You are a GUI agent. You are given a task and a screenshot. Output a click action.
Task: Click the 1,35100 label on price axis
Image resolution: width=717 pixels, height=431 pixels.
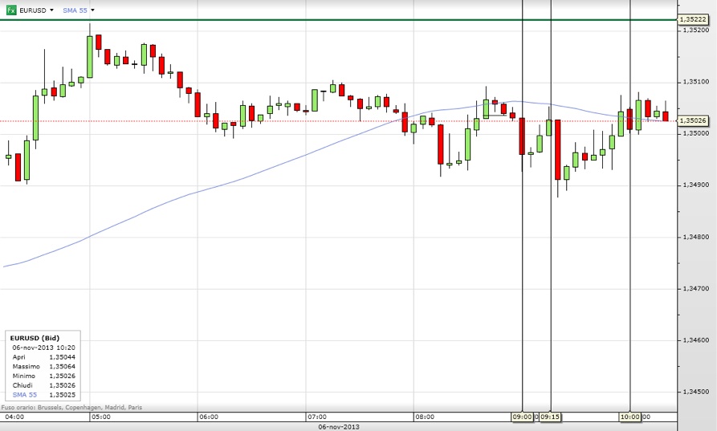[695, 82]
